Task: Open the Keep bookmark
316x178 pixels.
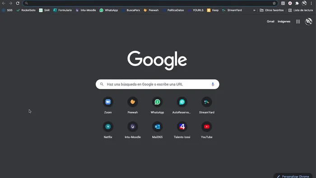Action: (x=213, y=10)
